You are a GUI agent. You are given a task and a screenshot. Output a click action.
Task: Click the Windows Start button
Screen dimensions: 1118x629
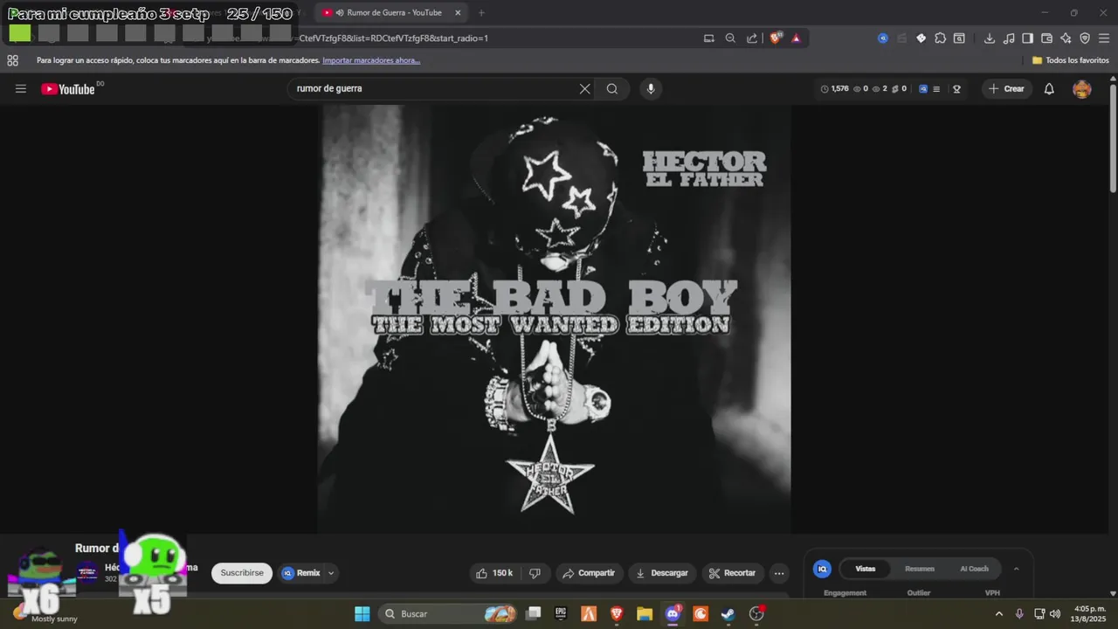(362, 614)
